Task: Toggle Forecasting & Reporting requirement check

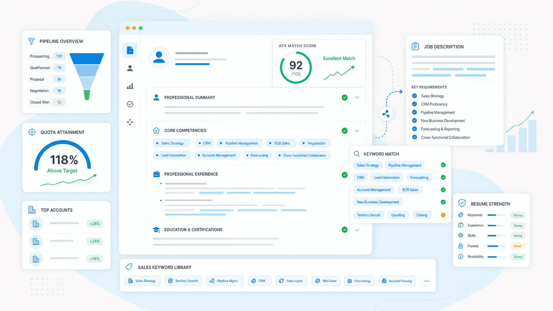Action: 414,129
